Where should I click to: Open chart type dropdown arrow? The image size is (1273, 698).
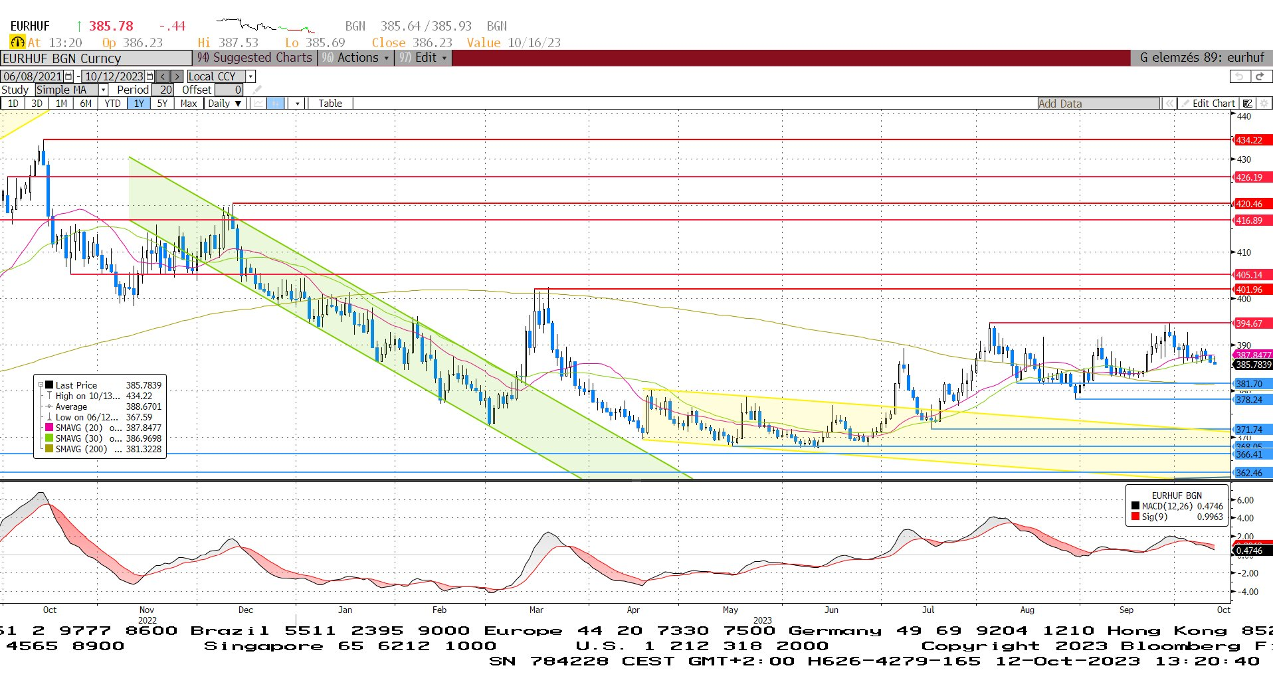[298, 103]
